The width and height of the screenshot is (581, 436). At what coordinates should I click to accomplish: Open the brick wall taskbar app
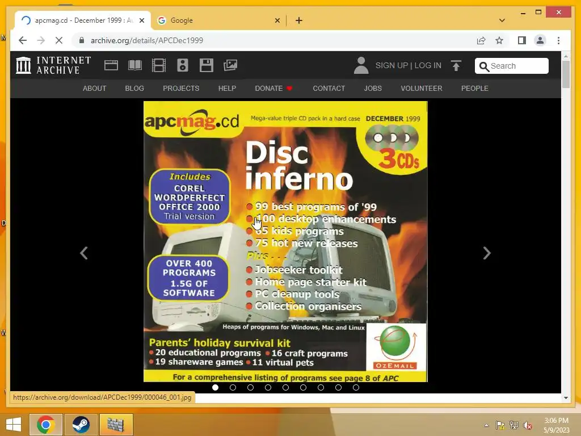[x=116, y=425]
